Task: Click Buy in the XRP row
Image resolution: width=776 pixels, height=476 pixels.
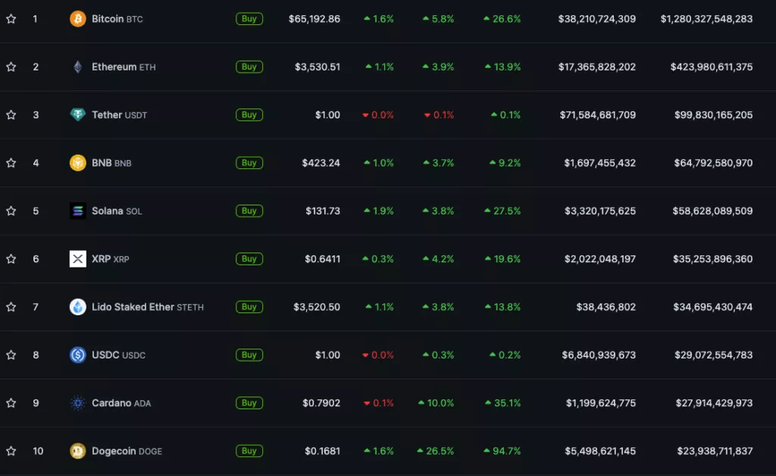Action: [249, 258]
